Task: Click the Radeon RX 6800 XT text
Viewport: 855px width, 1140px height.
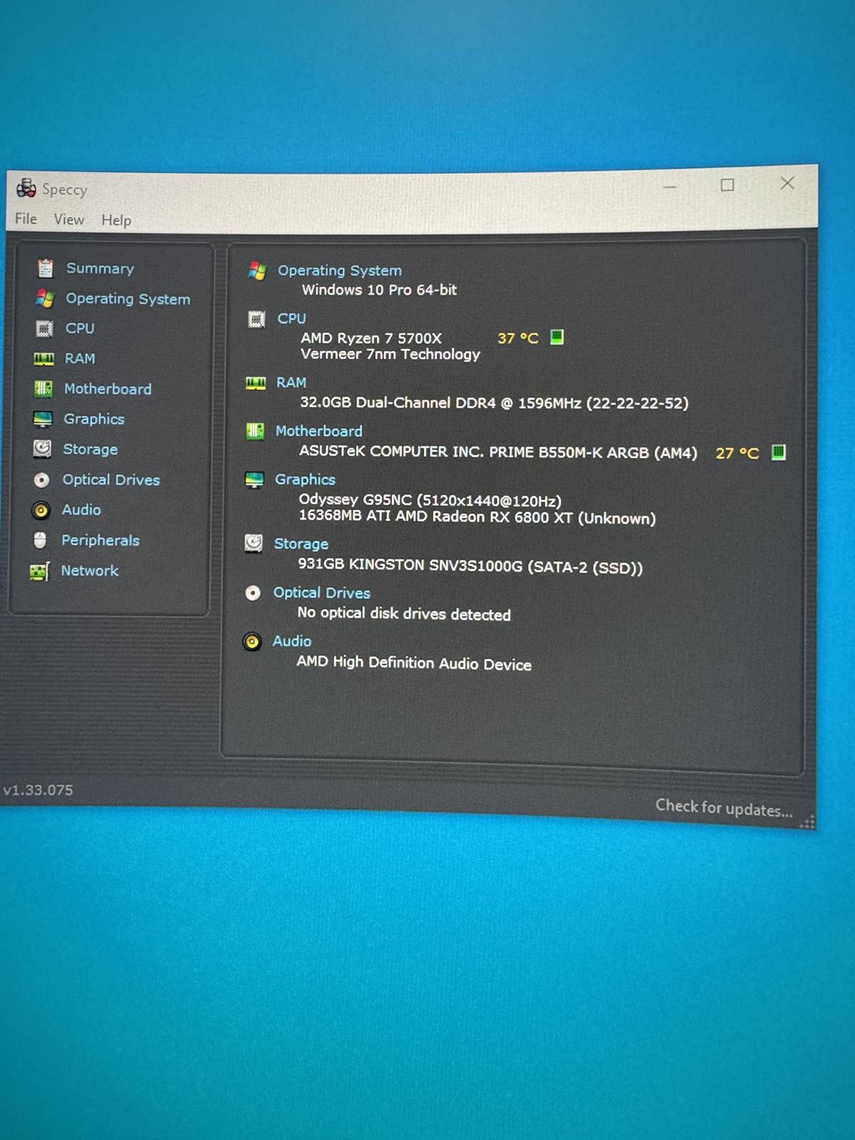Action: (476, 517)
